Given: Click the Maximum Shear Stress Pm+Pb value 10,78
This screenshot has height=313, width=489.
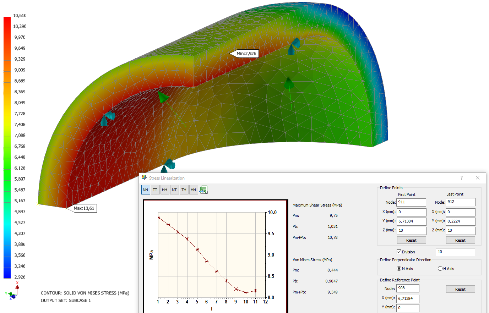Looking at the screenshot, I should (x=333, y=238).
